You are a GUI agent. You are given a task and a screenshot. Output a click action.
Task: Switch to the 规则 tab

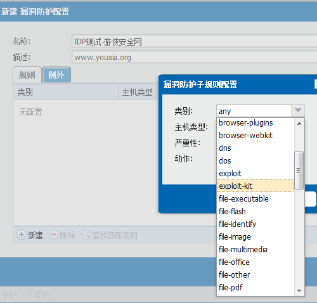click(27, 75)
